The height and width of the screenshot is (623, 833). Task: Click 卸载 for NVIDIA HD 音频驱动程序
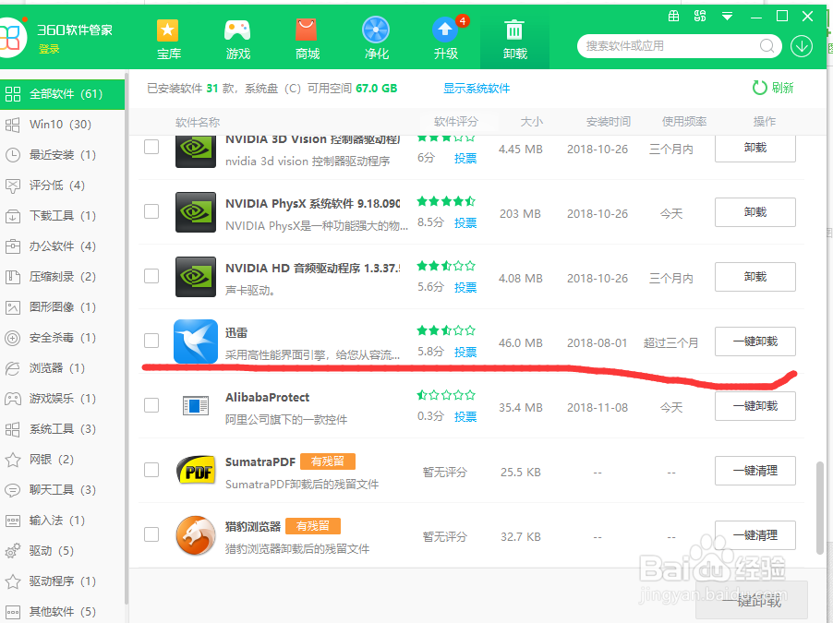[x=755, y=277]
